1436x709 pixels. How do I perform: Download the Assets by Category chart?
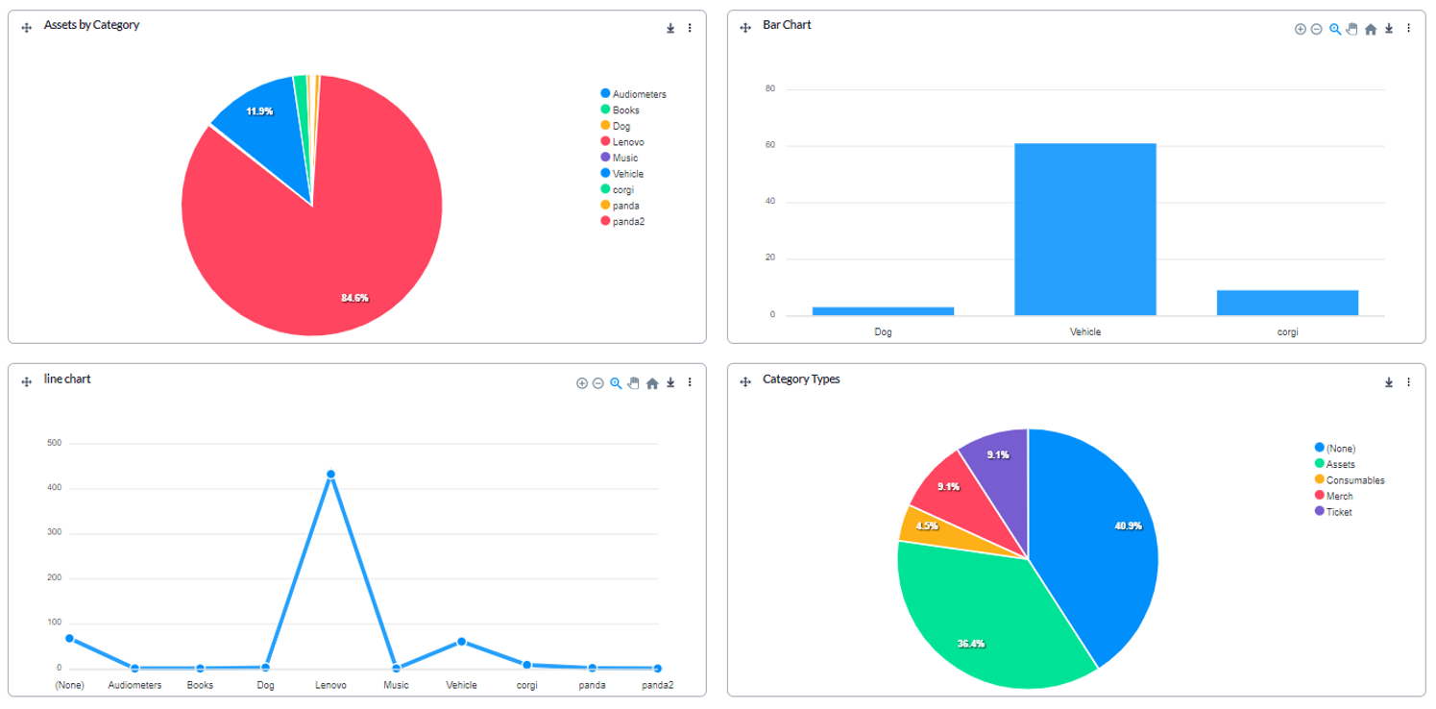(670, 29)
